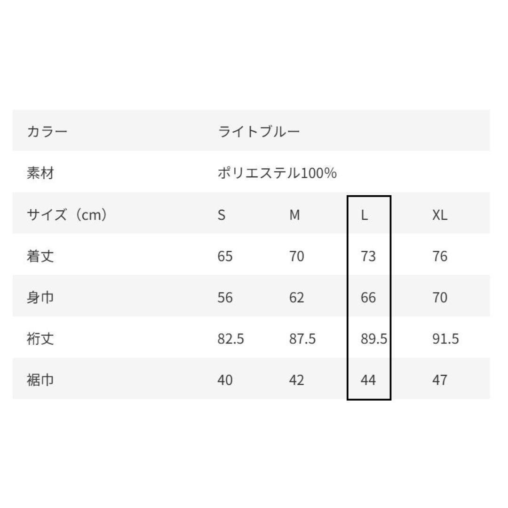Click the カラー row label
508x508 pixels.
coord(47,131)
